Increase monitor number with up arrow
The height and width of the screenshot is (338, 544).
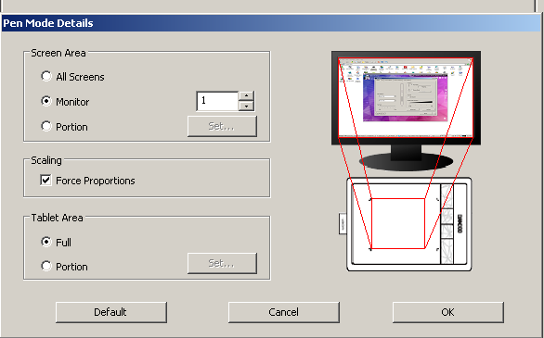(246, 96)
